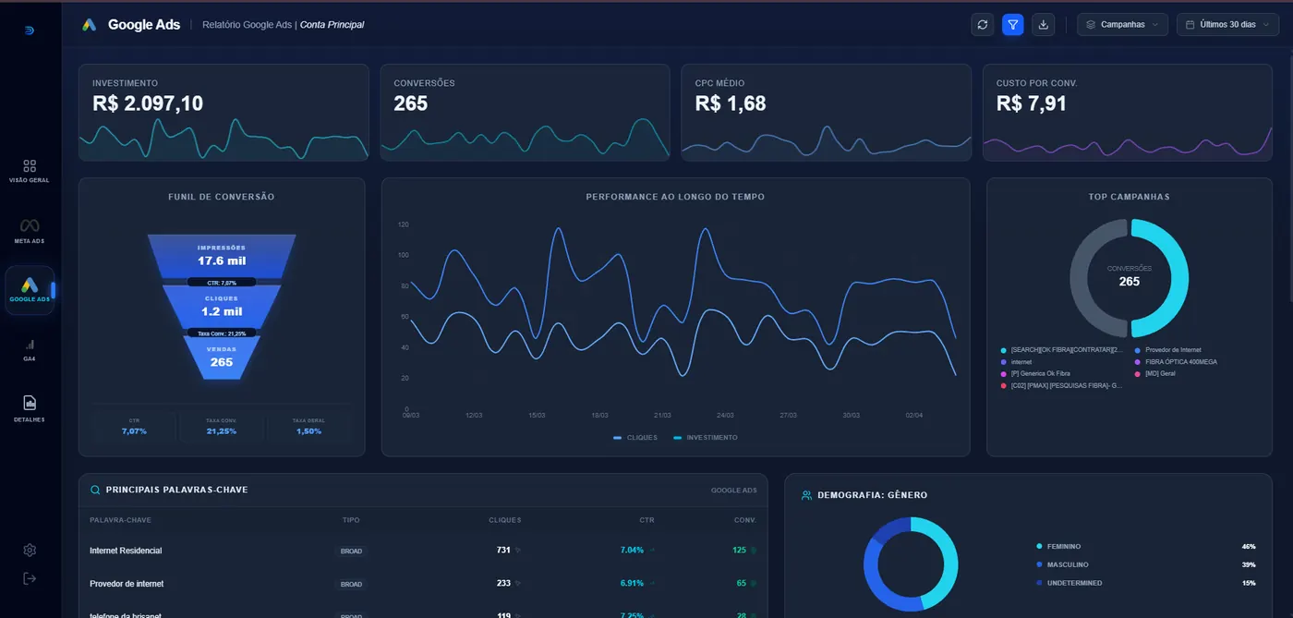Click the cursor icon next to 233 clicks
The height and width of the screenshot is (618, 1293).
coord(518,584)
